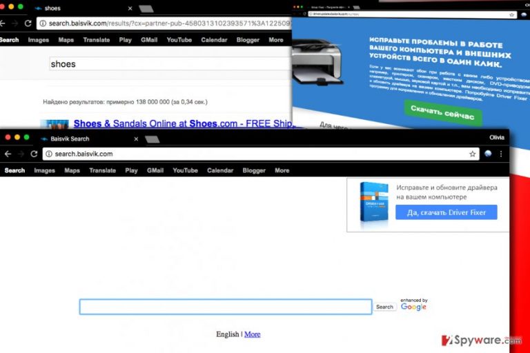This screenshot has height=353, width=530.
Task: Click the 'Исправьте и обновите драйвера' ad text
Action: pos(446,192)
